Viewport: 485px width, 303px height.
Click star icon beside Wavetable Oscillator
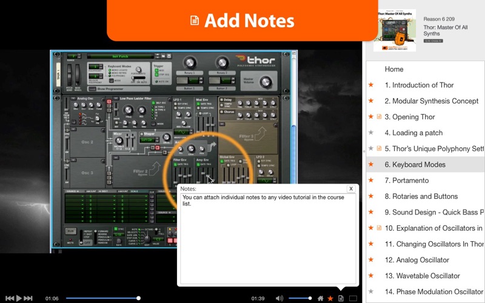pyautogui.click(x=371, y=276)
